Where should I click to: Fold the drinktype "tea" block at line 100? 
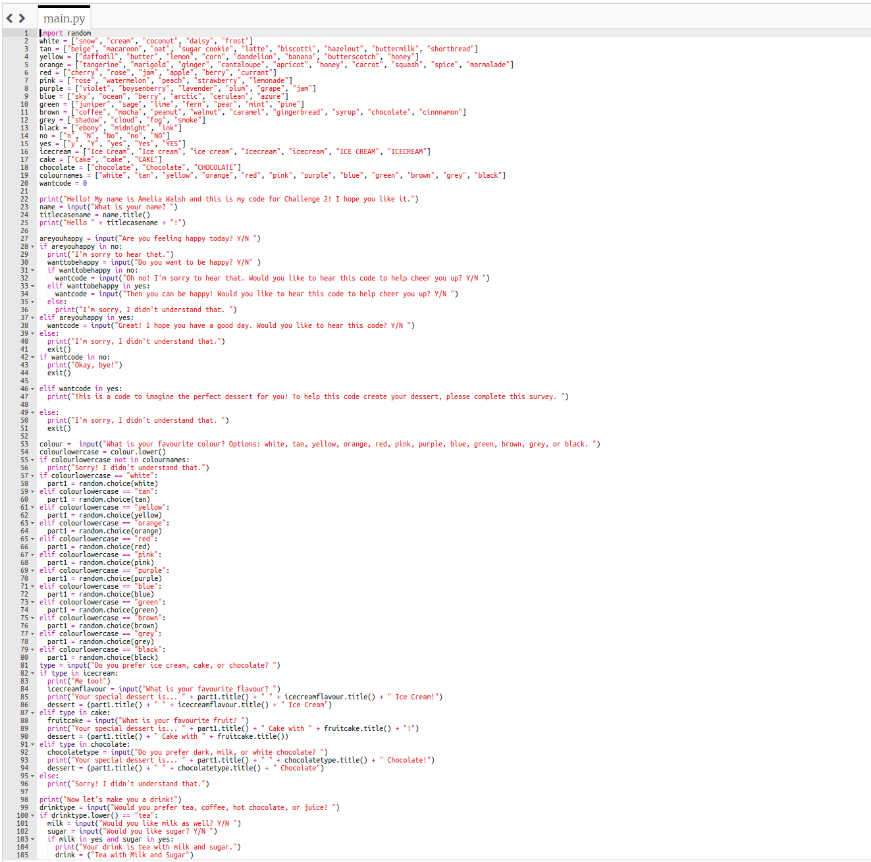tap(32, 816)
